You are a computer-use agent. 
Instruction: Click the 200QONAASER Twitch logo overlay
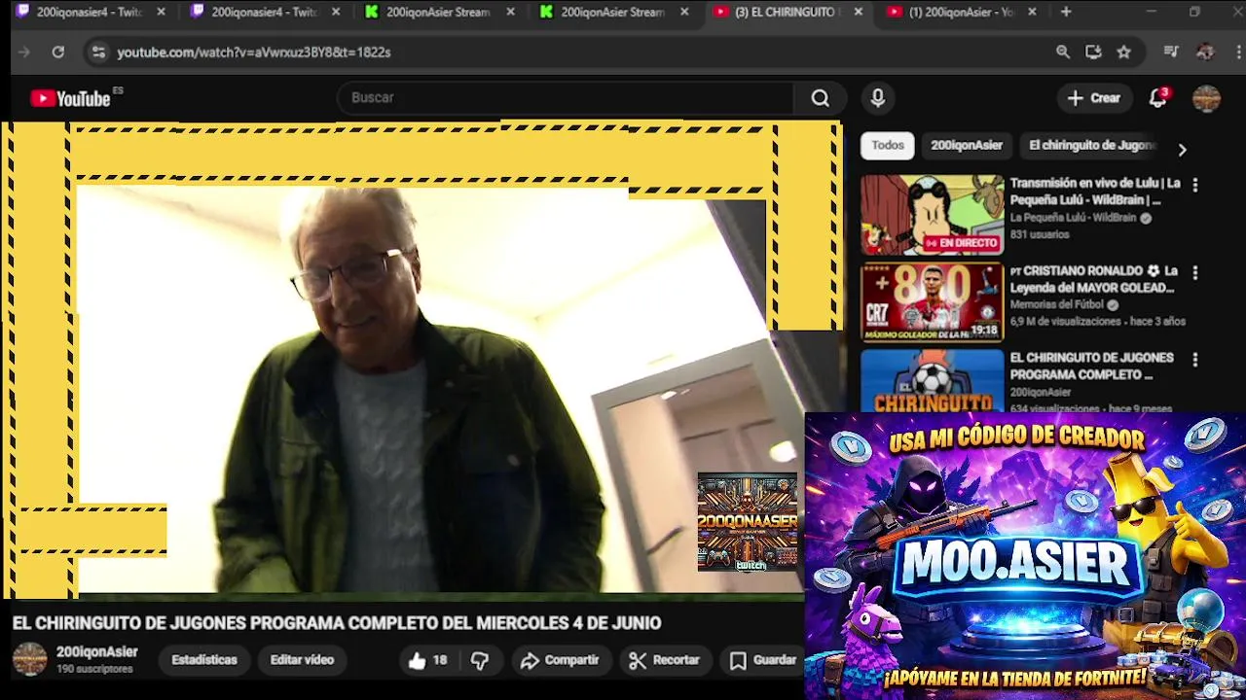tap(748, 522)
